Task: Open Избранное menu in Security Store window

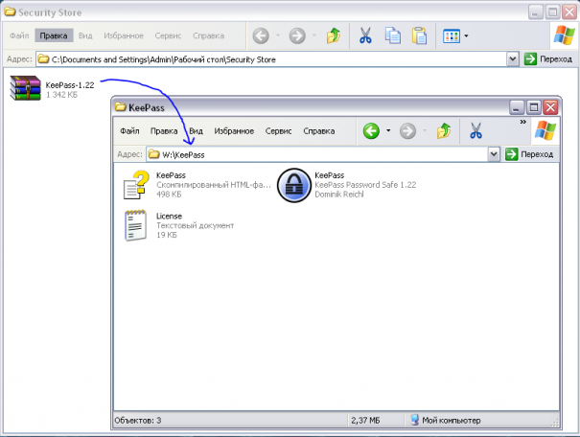Action: click(x=124, y=35)
